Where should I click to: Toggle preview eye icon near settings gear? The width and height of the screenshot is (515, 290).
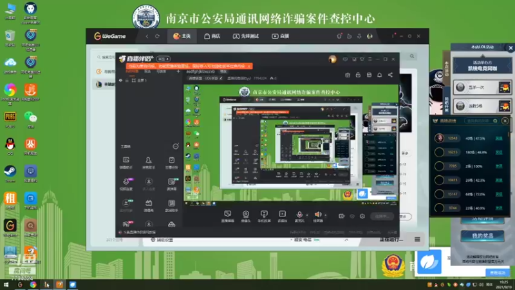coord(352,216)
